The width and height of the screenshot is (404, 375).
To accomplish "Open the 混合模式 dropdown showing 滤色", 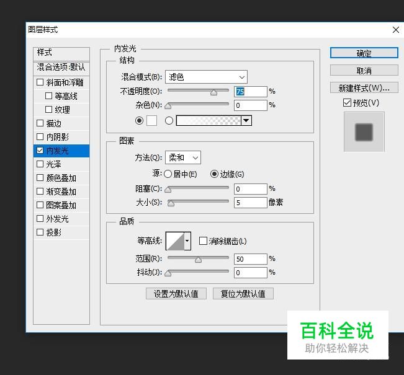I will [x=206, y=77].
